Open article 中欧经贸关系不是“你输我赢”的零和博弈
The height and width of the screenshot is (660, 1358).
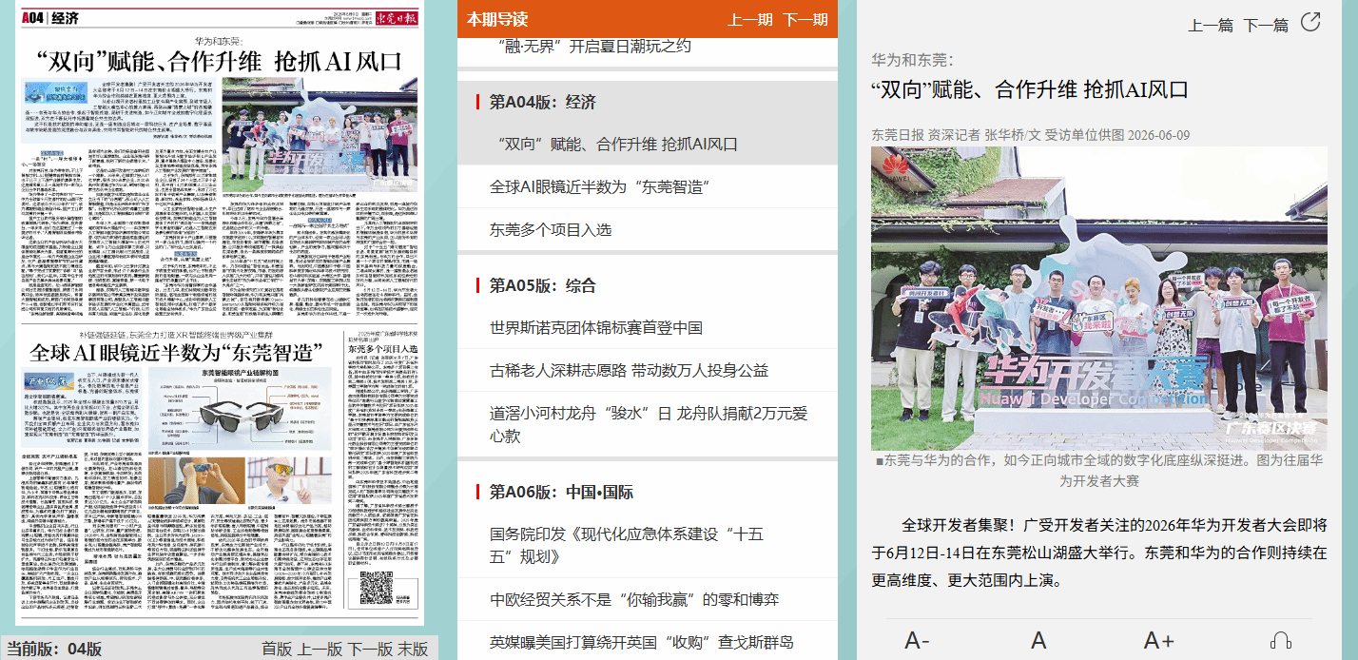coord(634,599)
